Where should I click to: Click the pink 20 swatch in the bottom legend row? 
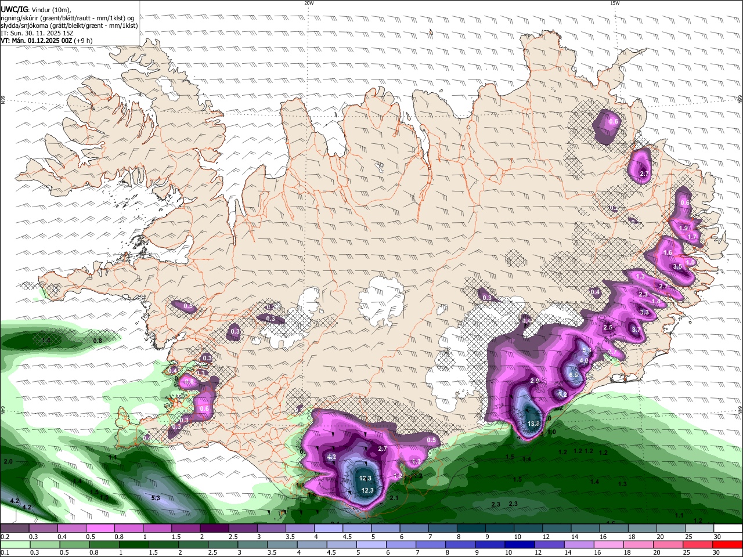tap(667, 545)
